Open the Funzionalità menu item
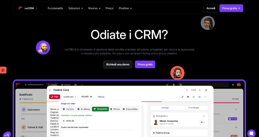This screenshot has width=259, height=137. pos(55,8)
